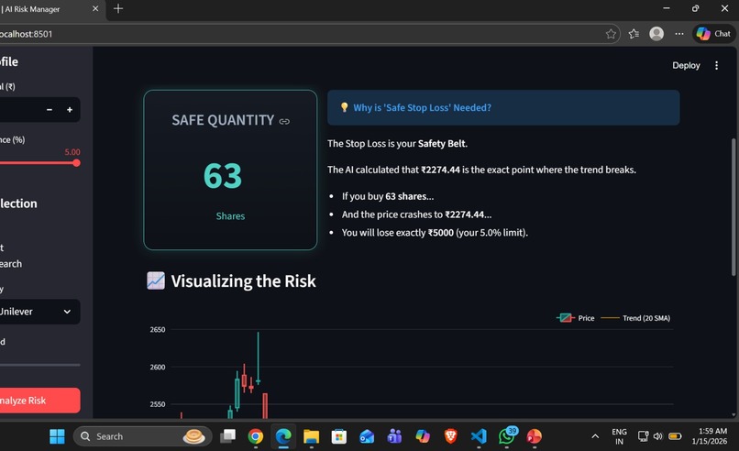
Task: Open File Explorer from the taskbar
Action: click(x=311, y=436)
